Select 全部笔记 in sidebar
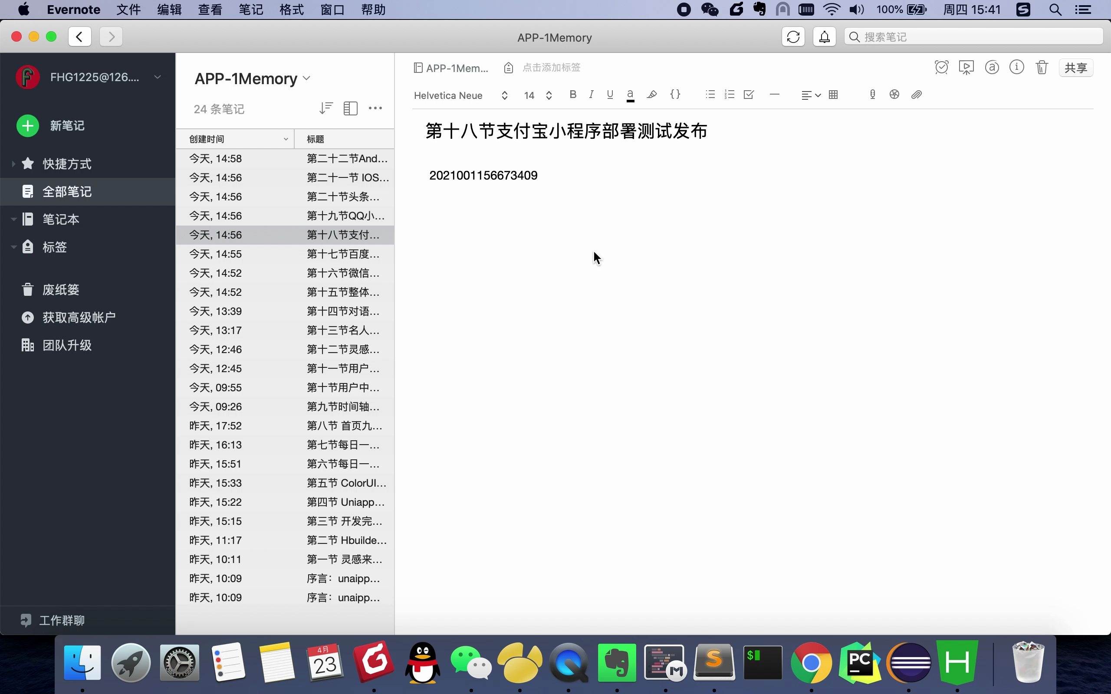The height and width of the screenshot is (694, 1111). pyautogui.click(x=87, y=191)
